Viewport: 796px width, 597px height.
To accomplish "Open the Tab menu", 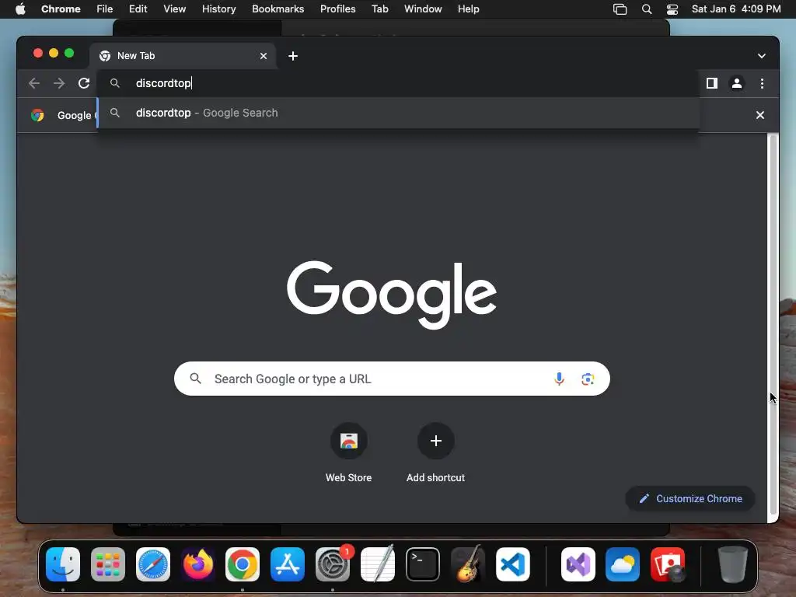I will (379, 9).
